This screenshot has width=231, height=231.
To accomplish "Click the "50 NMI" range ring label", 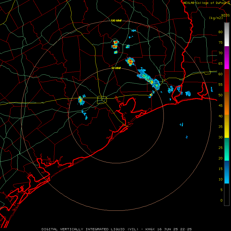I will [116, 68].
